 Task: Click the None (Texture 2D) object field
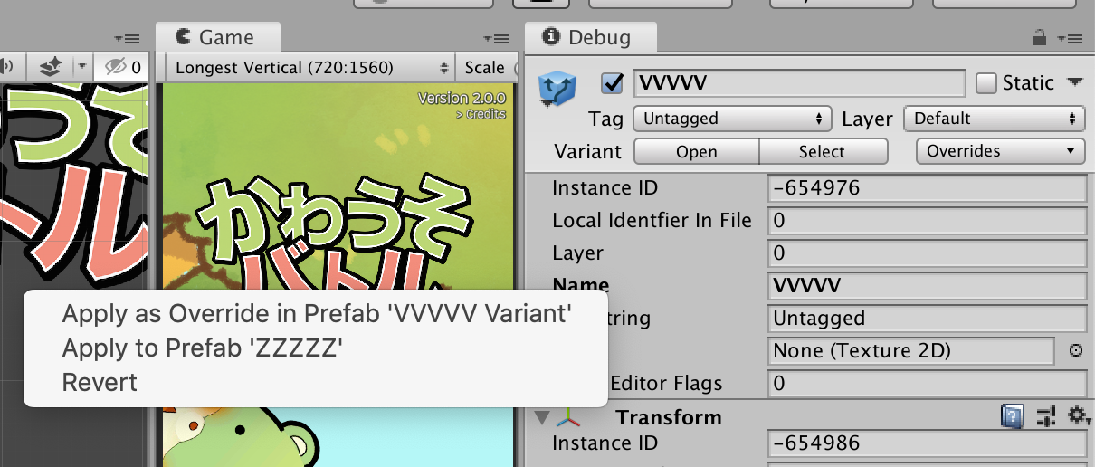click(910, 350)
